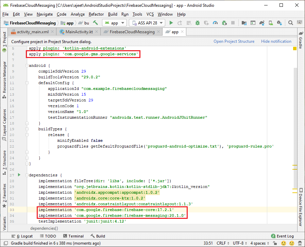Screen dimensions: 305x247
Task: Toggle the Resource Manager panel
Action: click(4, 80)
